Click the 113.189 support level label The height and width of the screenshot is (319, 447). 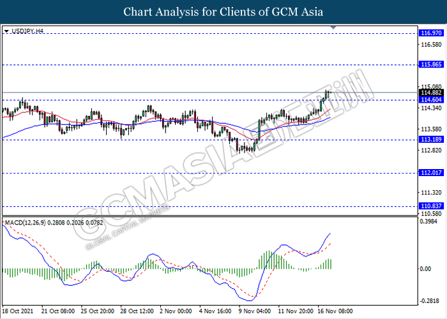click(x=431, y=139)
